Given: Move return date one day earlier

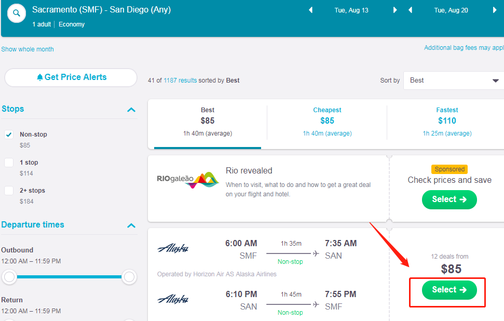Looking at the screenshot, I should [x=411, y=10].
